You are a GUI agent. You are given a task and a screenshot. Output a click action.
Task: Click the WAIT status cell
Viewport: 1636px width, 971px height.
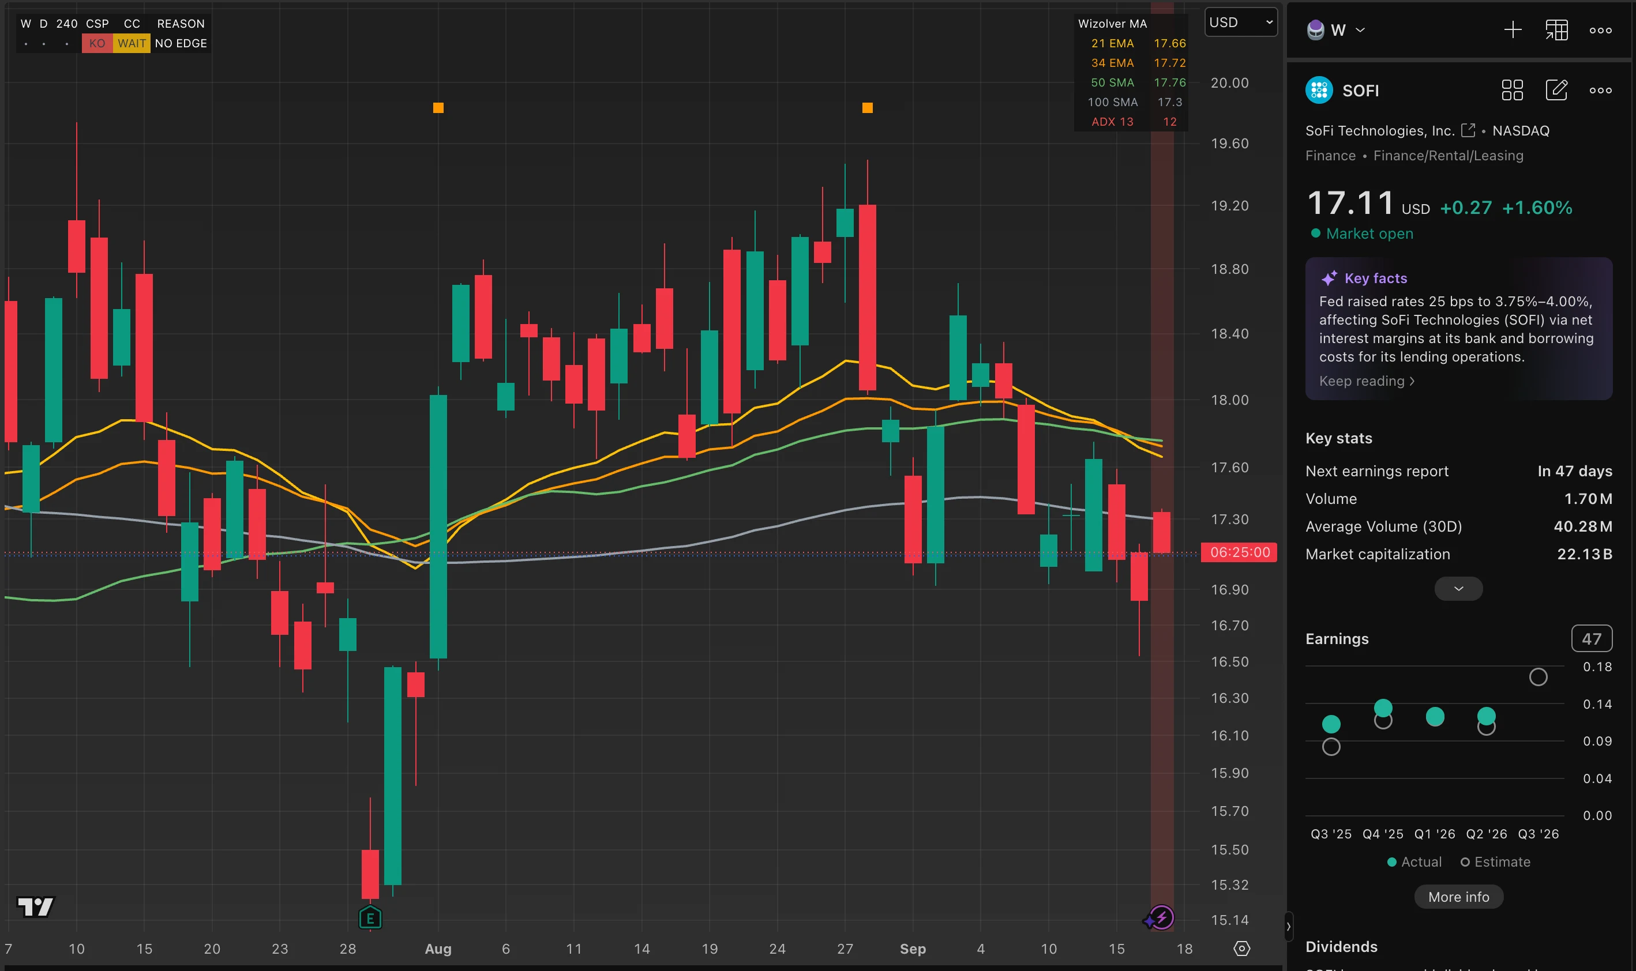(x=132, y=43)
